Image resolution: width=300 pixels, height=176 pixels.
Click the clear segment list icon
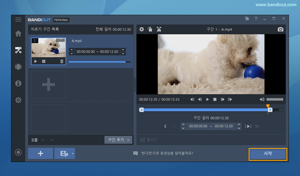[x=35, y=140]
